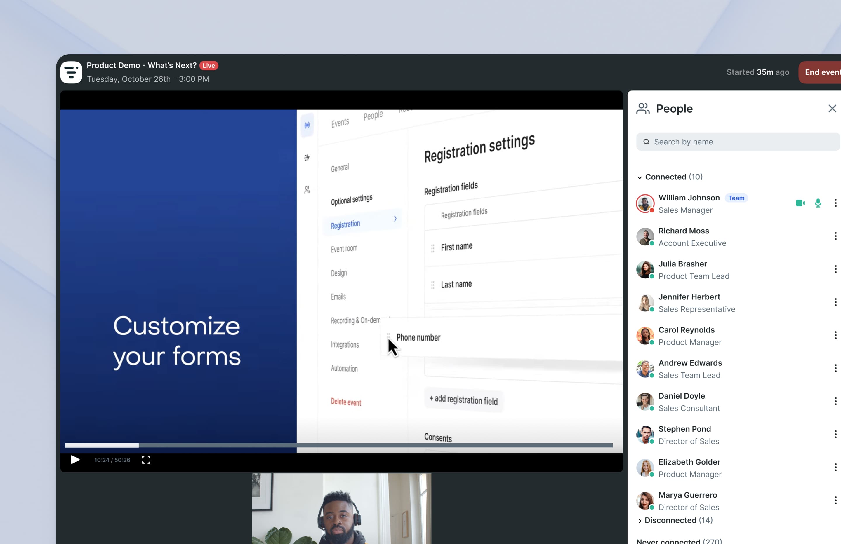Click William Johnson's video camera icon
The image size is (841, 544).
[799, 203]
